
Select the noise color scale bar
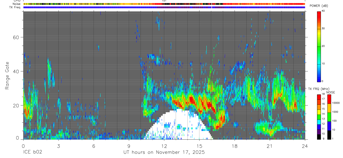click(x=329, y=117)
